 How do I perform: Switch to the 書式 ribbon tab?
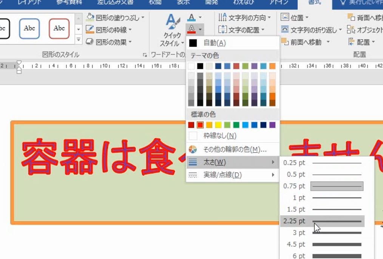coord(315,2)
